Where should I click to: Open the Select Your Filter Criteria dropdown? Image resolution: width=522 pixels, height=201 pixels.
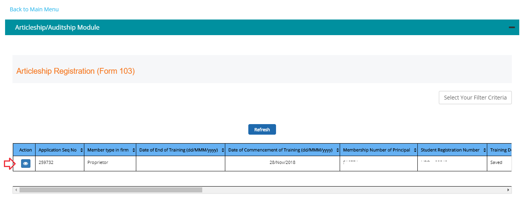(475, 98)
